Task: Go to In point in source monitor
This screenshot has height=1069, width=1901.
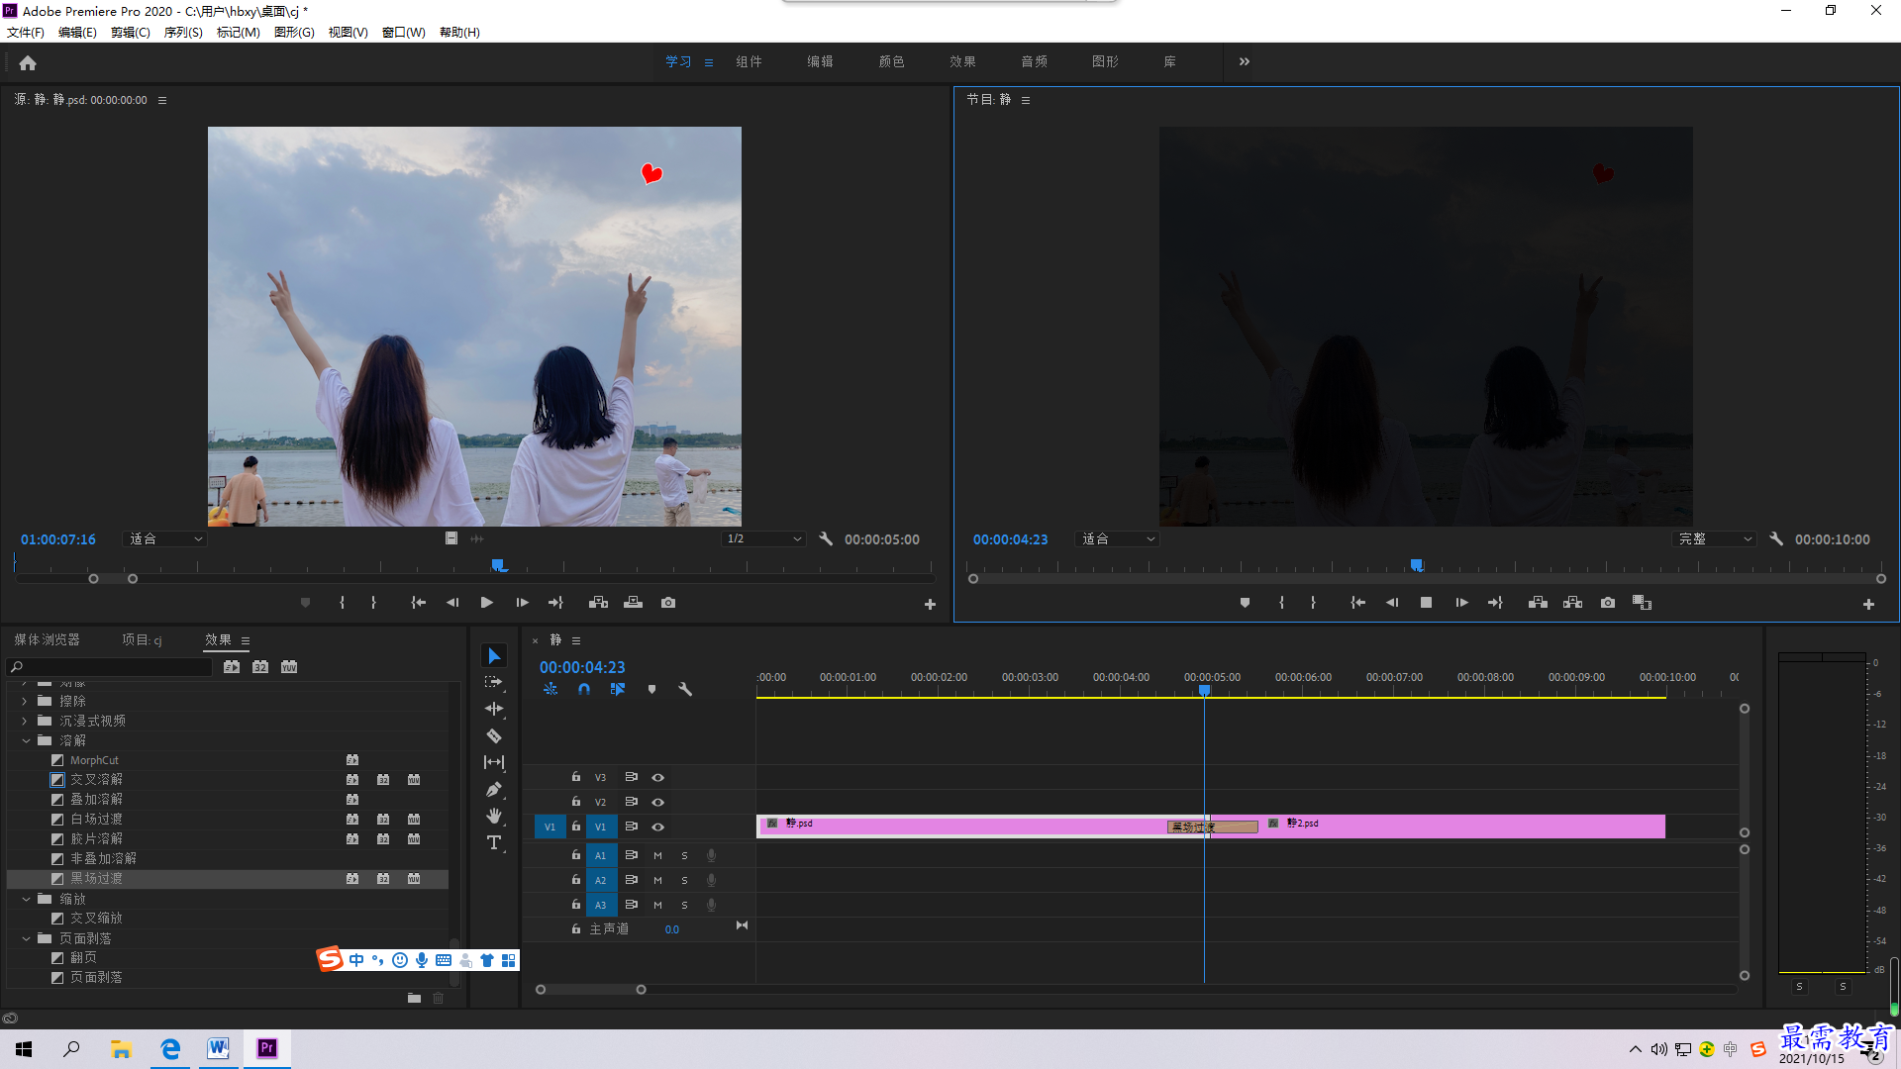Action: point(418,603)
